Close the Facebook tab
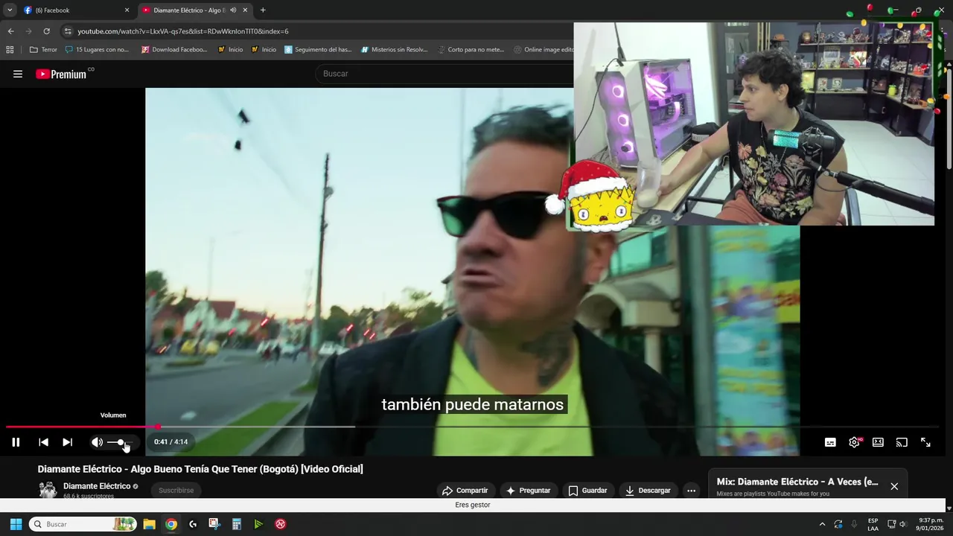Viewport: 953px width, 536px height. click(127, 10)
